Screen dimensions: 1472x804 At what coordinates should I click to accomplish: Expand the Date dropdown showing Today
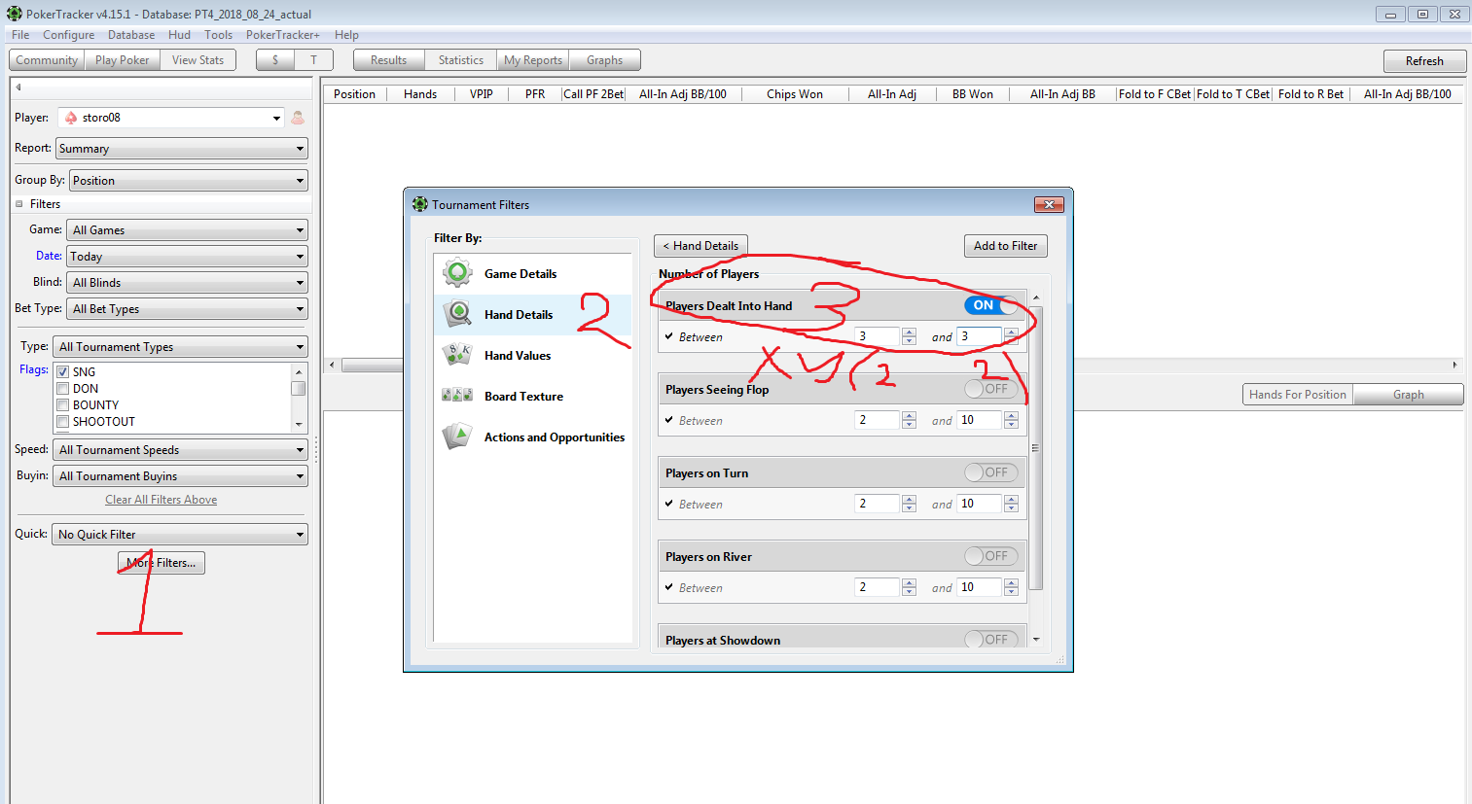pyautogui.click(x=187, y=257)
